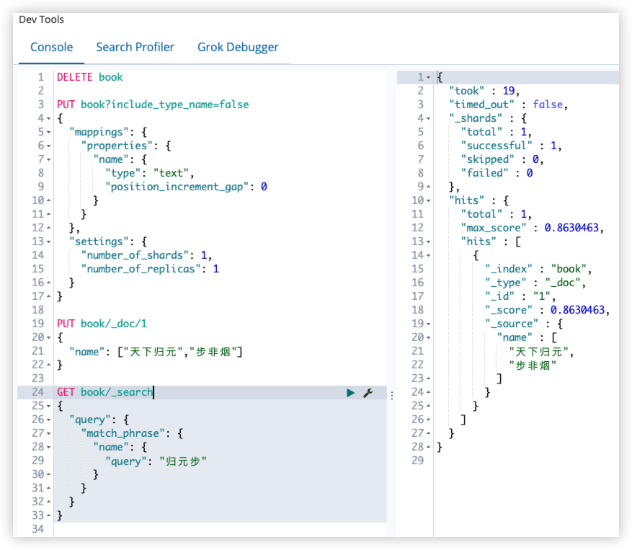632x550 pixels.
Task: Collapse the "match_phrase" block at line 27
Action: [49, 433]
